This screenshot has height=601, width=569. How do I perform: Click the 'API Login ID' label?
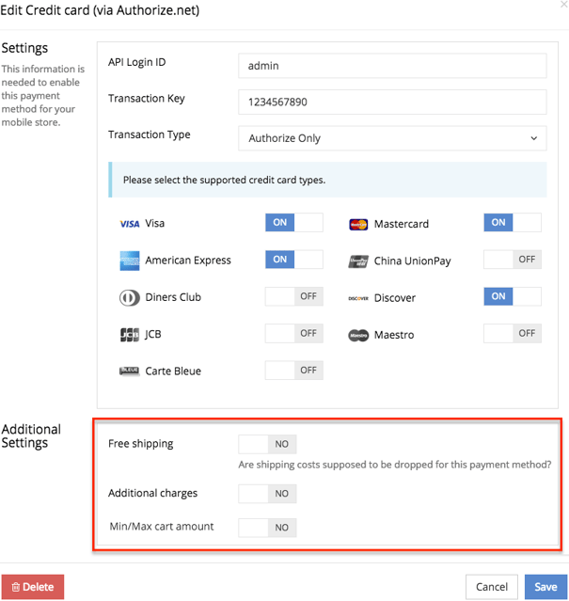pos(136,62)
